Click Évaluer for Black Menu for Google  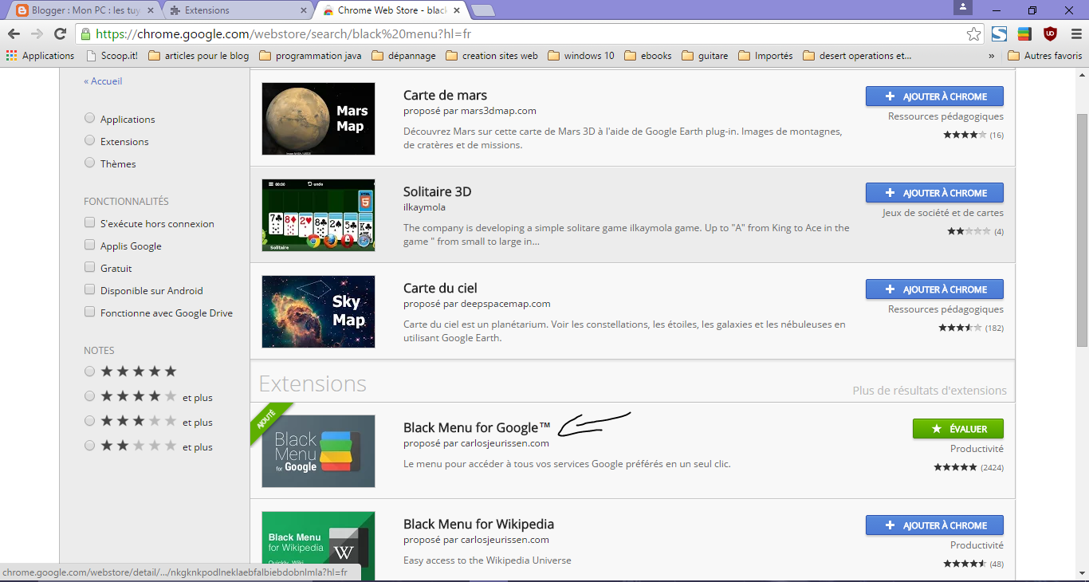[958, 429]
